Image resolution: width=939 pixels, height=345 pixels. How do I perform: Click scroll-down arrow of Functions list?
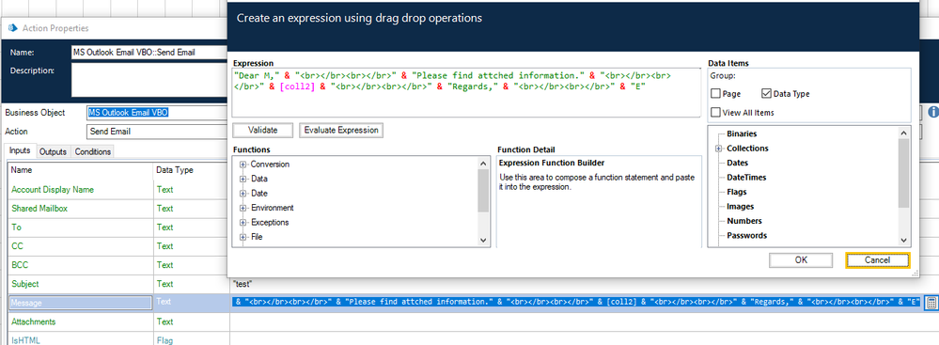click(x=484, y=240)
